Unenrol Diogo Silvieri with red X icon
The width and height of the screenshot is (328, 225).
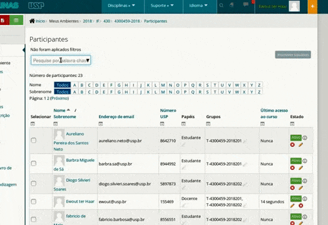tap(292, 188)
